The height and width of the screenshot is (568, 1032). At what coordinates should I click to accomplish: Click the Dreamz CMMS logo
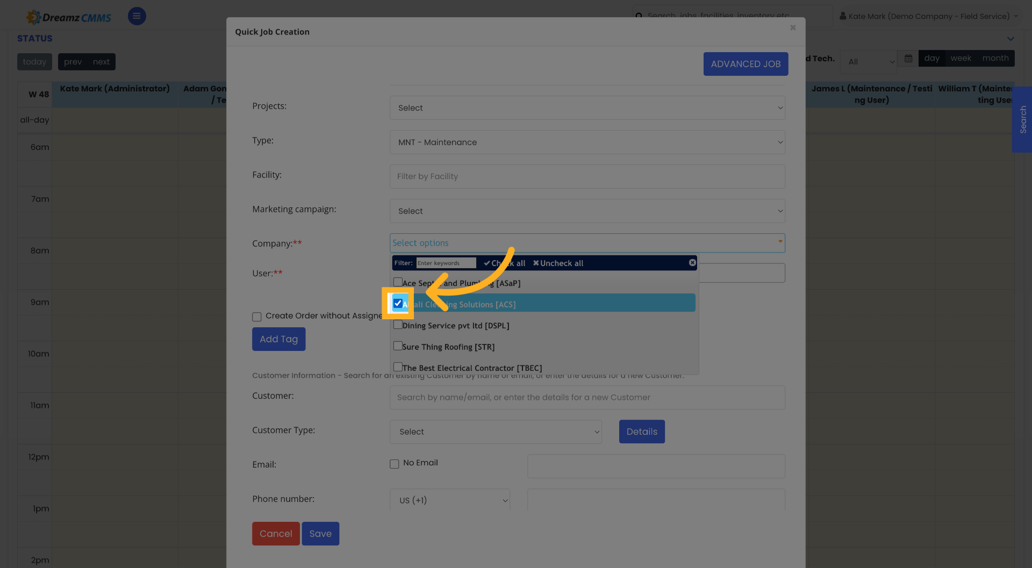coord(68,17)
